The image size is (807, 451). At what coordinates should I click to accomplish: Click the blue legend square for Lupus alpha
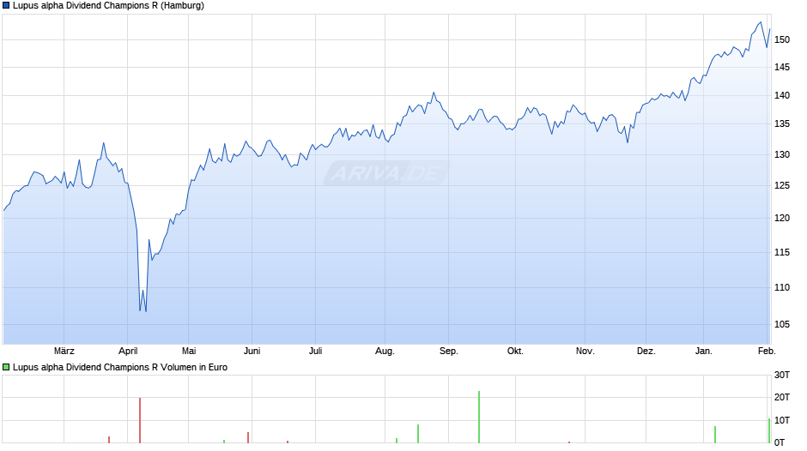(6, 6)
